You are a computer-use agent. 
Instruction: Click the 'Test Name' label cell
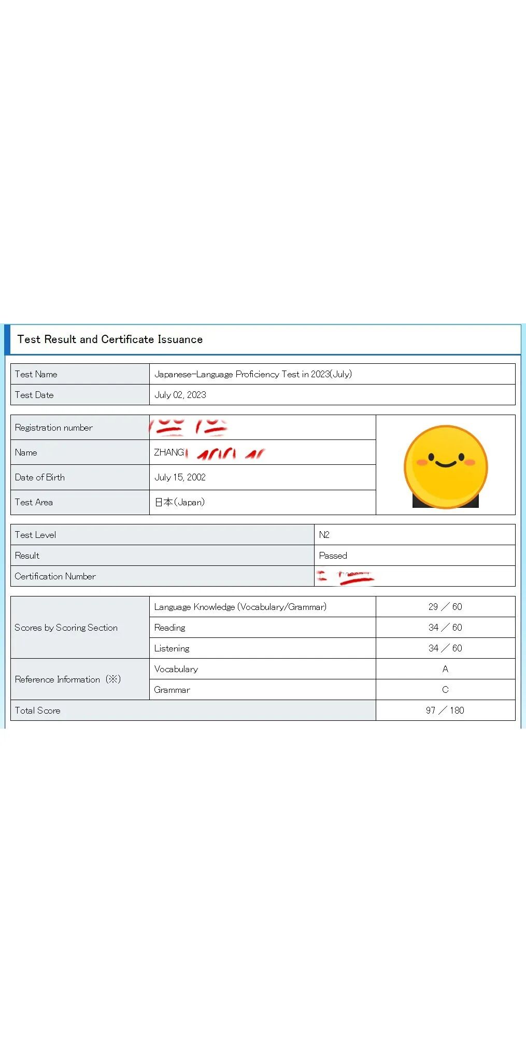(80, 374)
